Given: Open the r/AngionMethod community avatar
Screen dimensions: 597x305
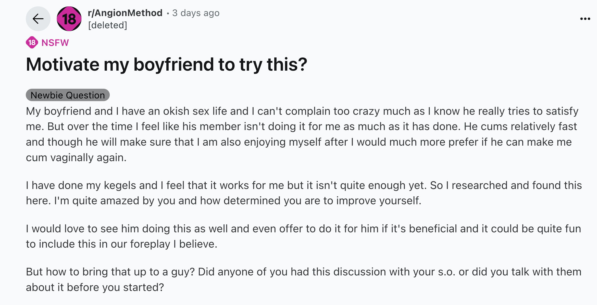Looking at the screenshot, I should tap(69, 19).
